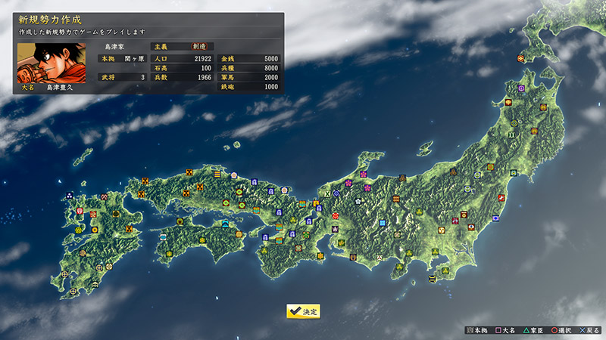Viewport: 606px width, 340px height.
Task: Click the 決定 confirm button
Action: (x=303, y=311)
